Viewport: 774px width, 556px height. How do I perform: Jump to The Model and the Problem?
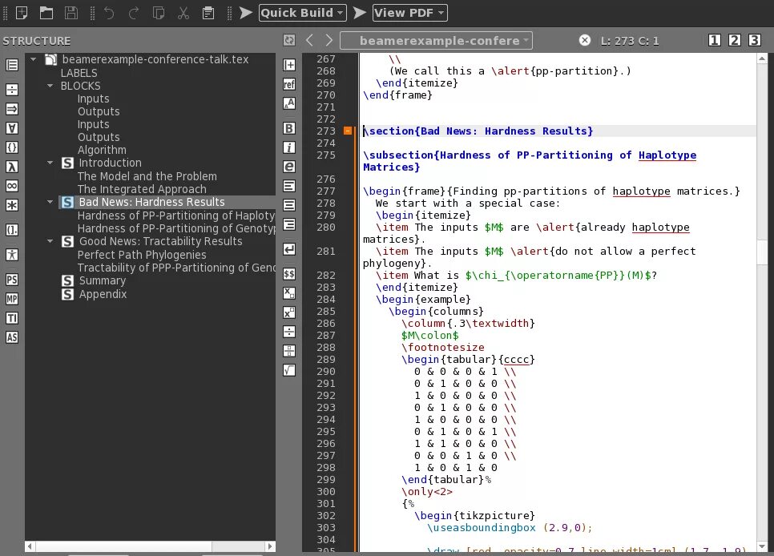pyautogui.click(x=147, y=176)
